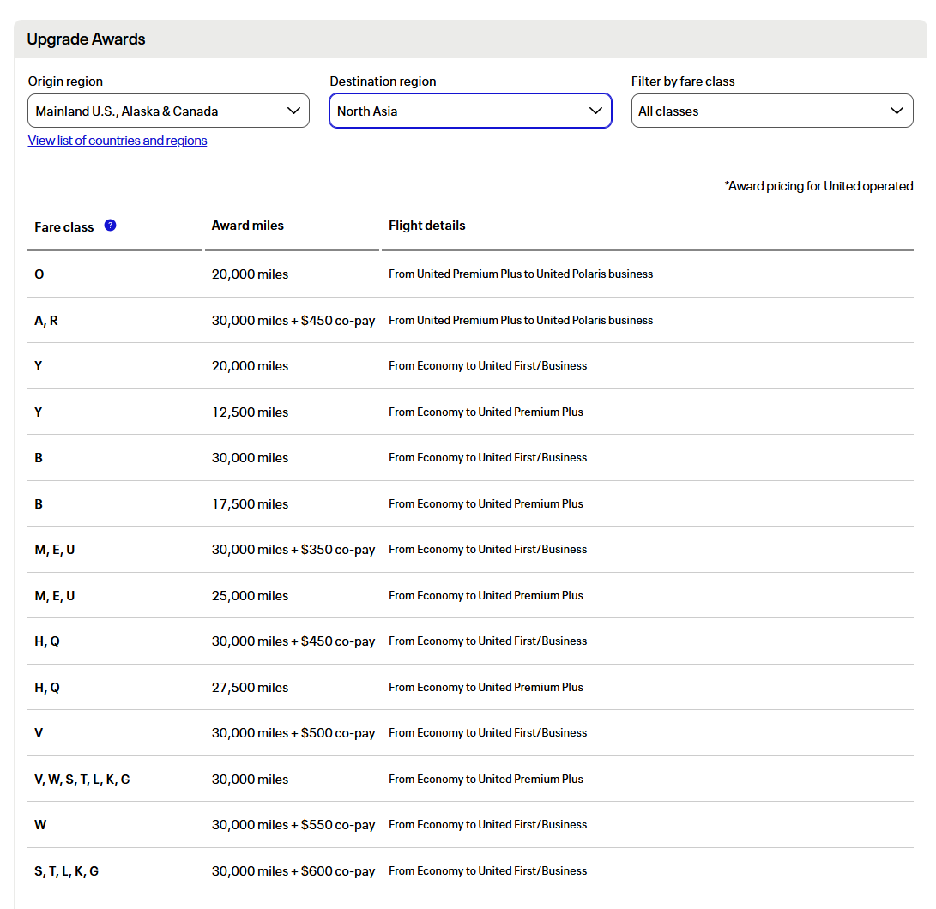Open the Origin region dropdown
This screenshot has height=909, width=936.
pyautogui.click(x=168, y=111)
